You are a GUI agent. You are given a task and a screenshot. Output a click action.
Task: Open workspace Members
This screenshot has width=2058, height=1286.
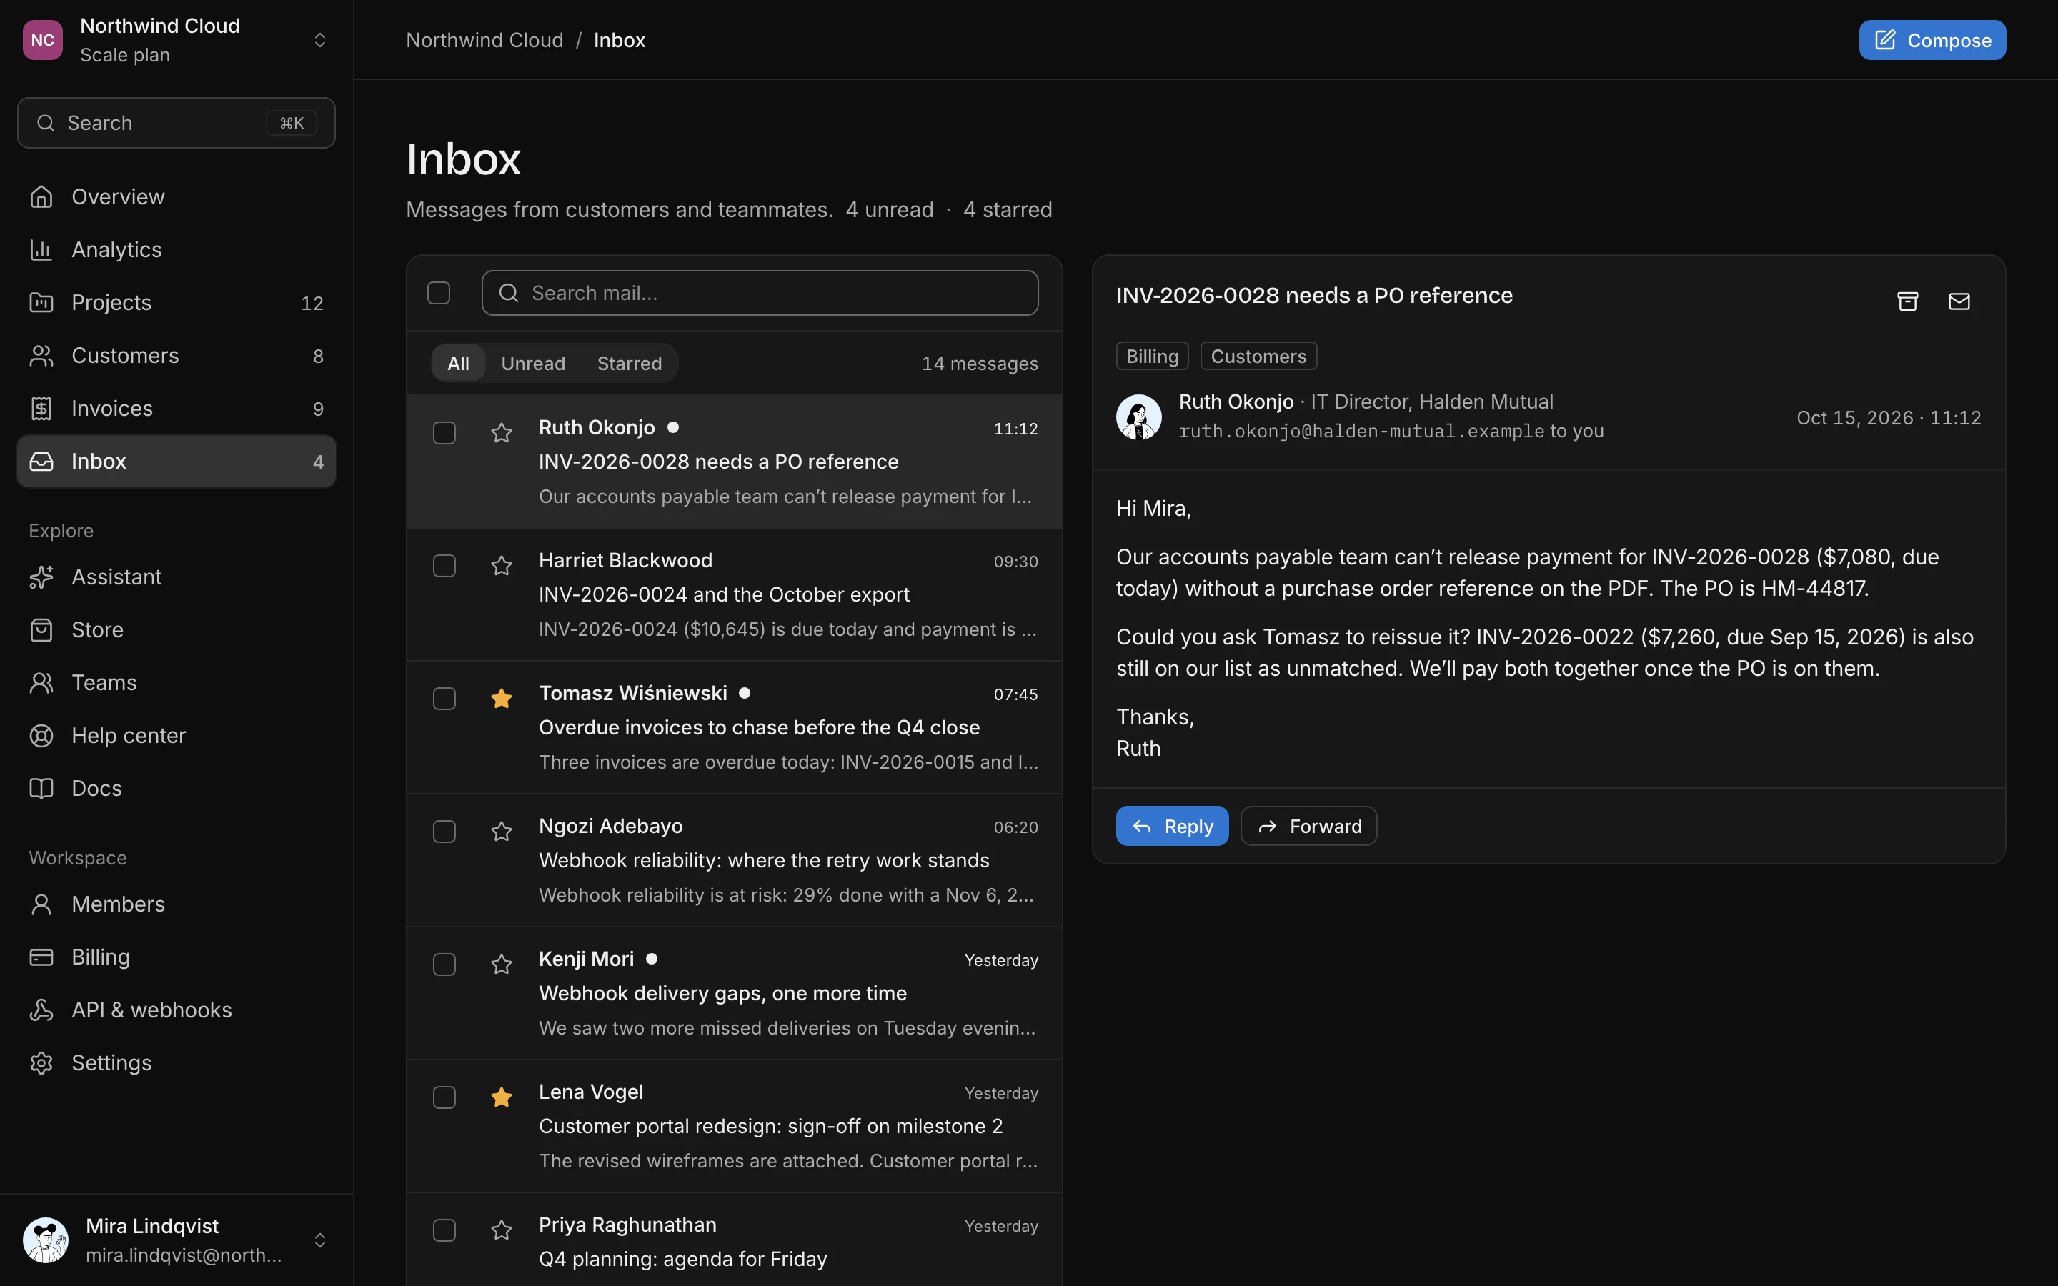[x=177, y=904]
